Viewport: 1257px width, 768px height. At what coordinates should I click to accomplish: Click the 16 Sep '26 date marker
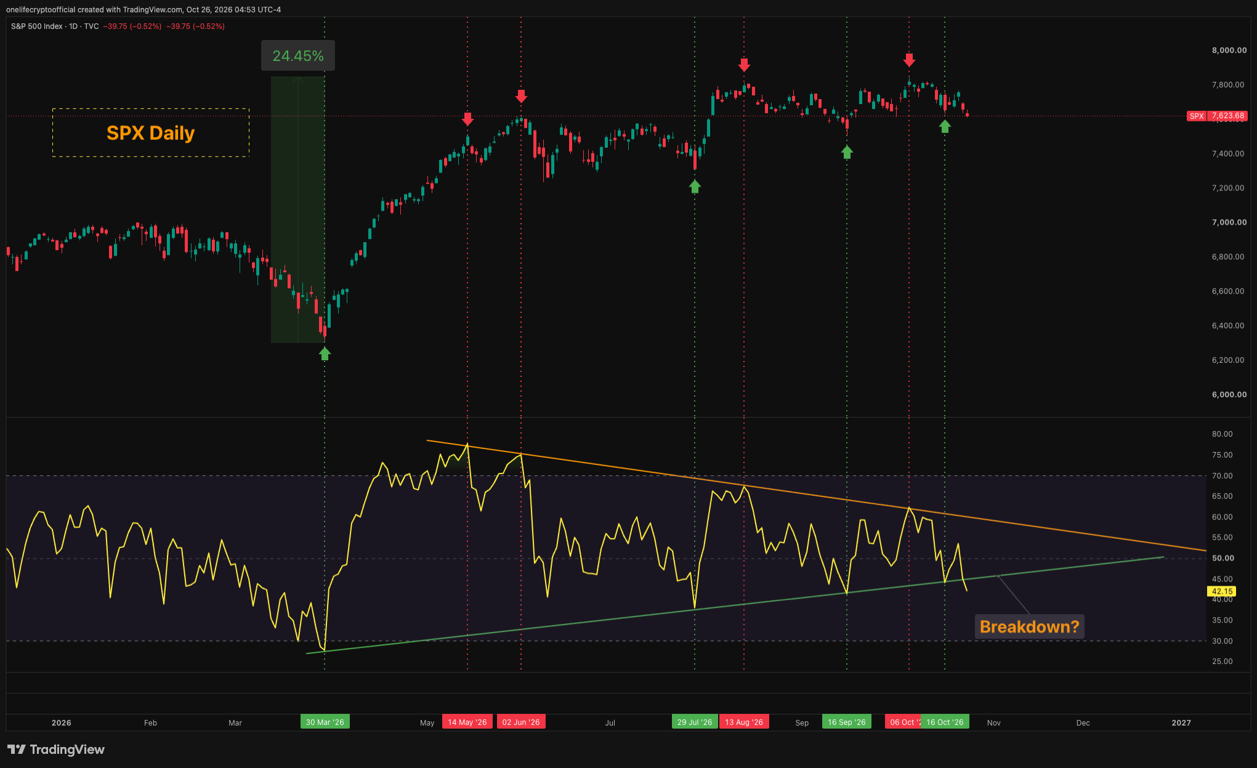847,722
